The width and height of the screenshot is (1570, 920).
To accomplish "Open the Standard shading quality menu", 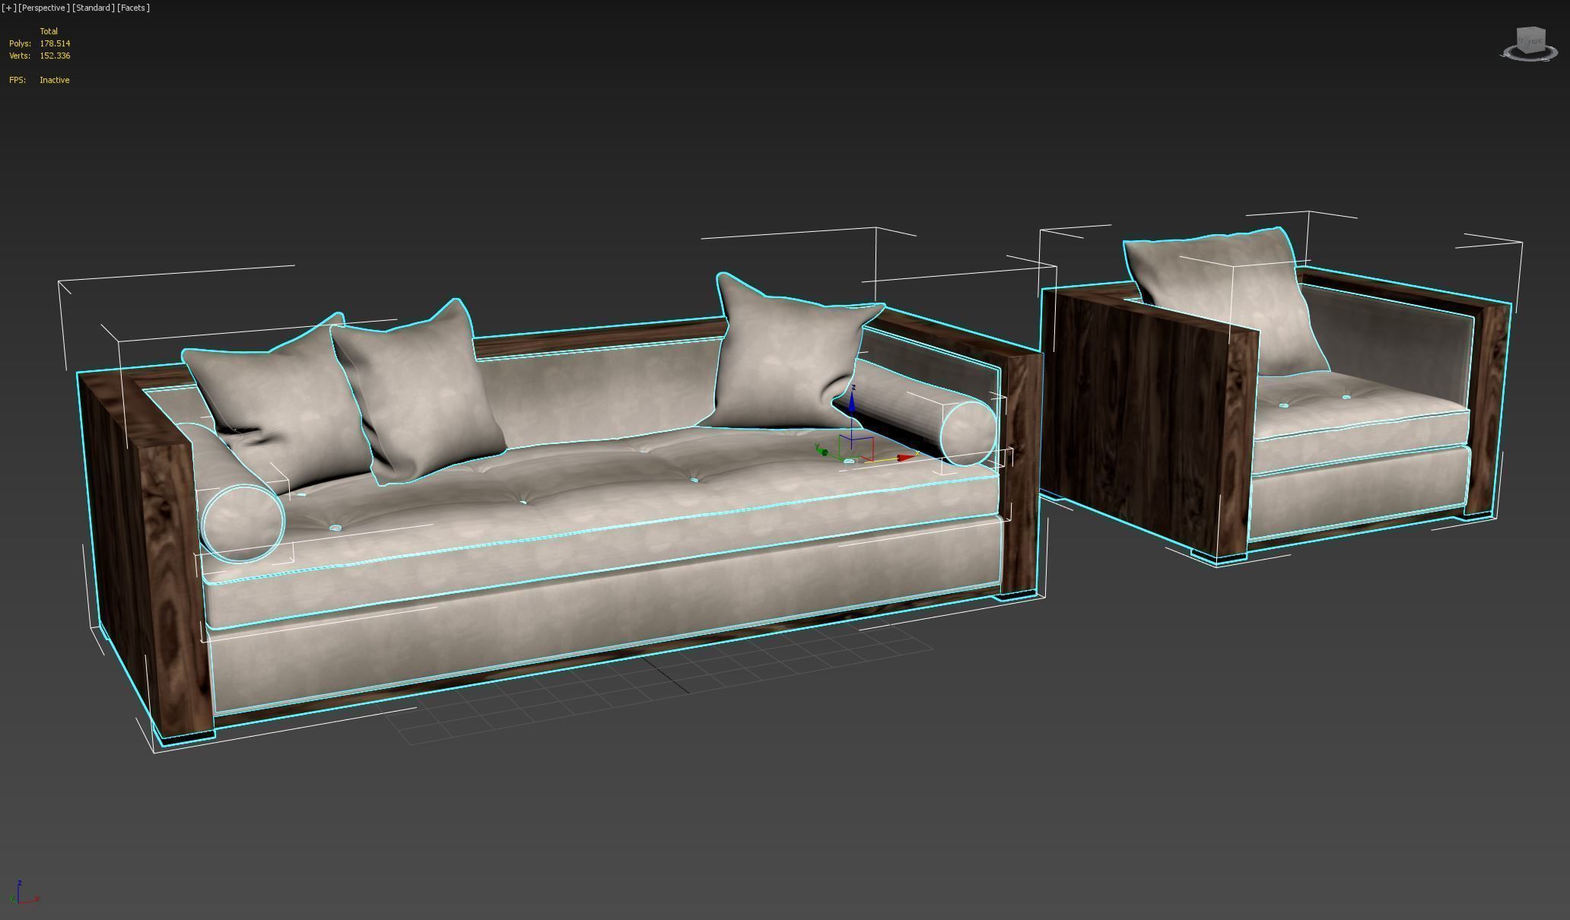I will tap(94, 8).
